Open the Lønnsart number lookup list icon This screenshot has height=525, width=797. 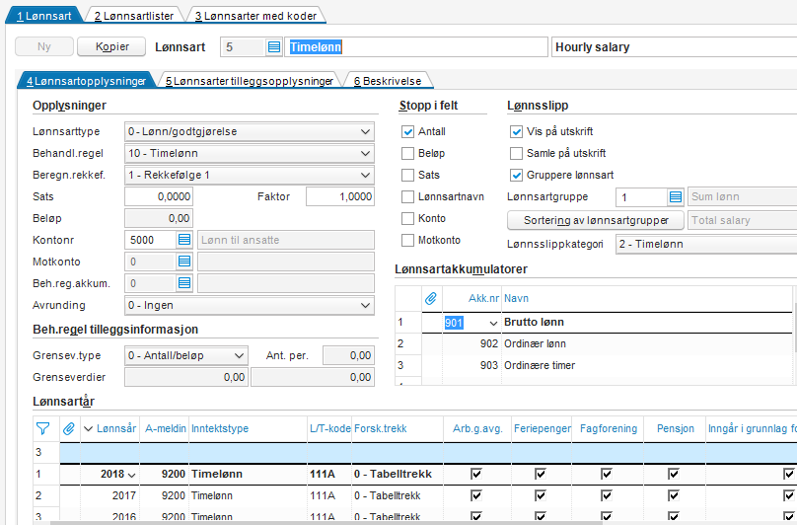point(274,47)
